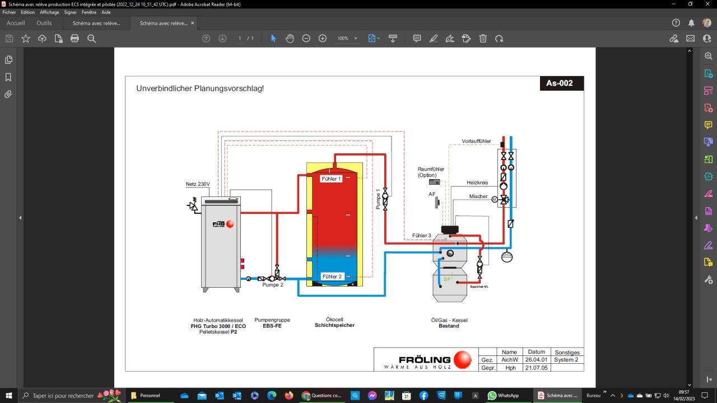The width and height of the screenshot is (717, 403).
Task: Open the Sign document pen tool
Action: pos(450,39)
